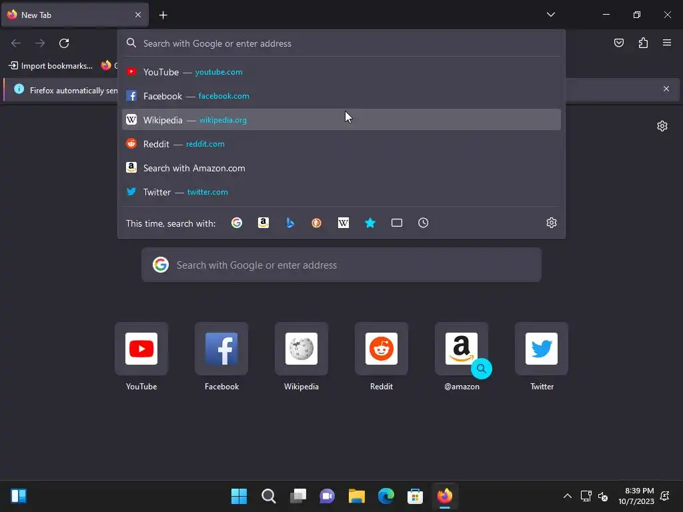
Task: Open Teams Chat on taskbar
Action: [x=327, y=496]
